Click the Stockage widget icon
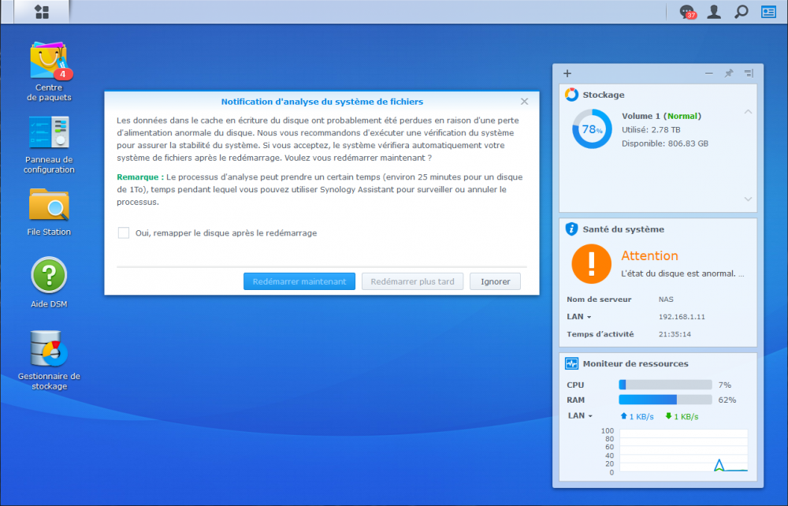The width and height of the screenshot is (788, 506). click(571, 95)
